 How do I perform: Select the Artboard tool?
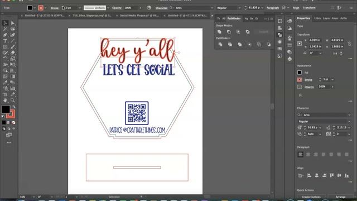click(5, 94)
